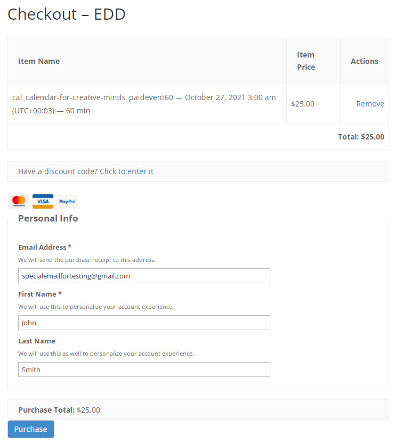Click the Personal Info section heading
Viewport: 396px width, 443px height.
tap(48, 218)
